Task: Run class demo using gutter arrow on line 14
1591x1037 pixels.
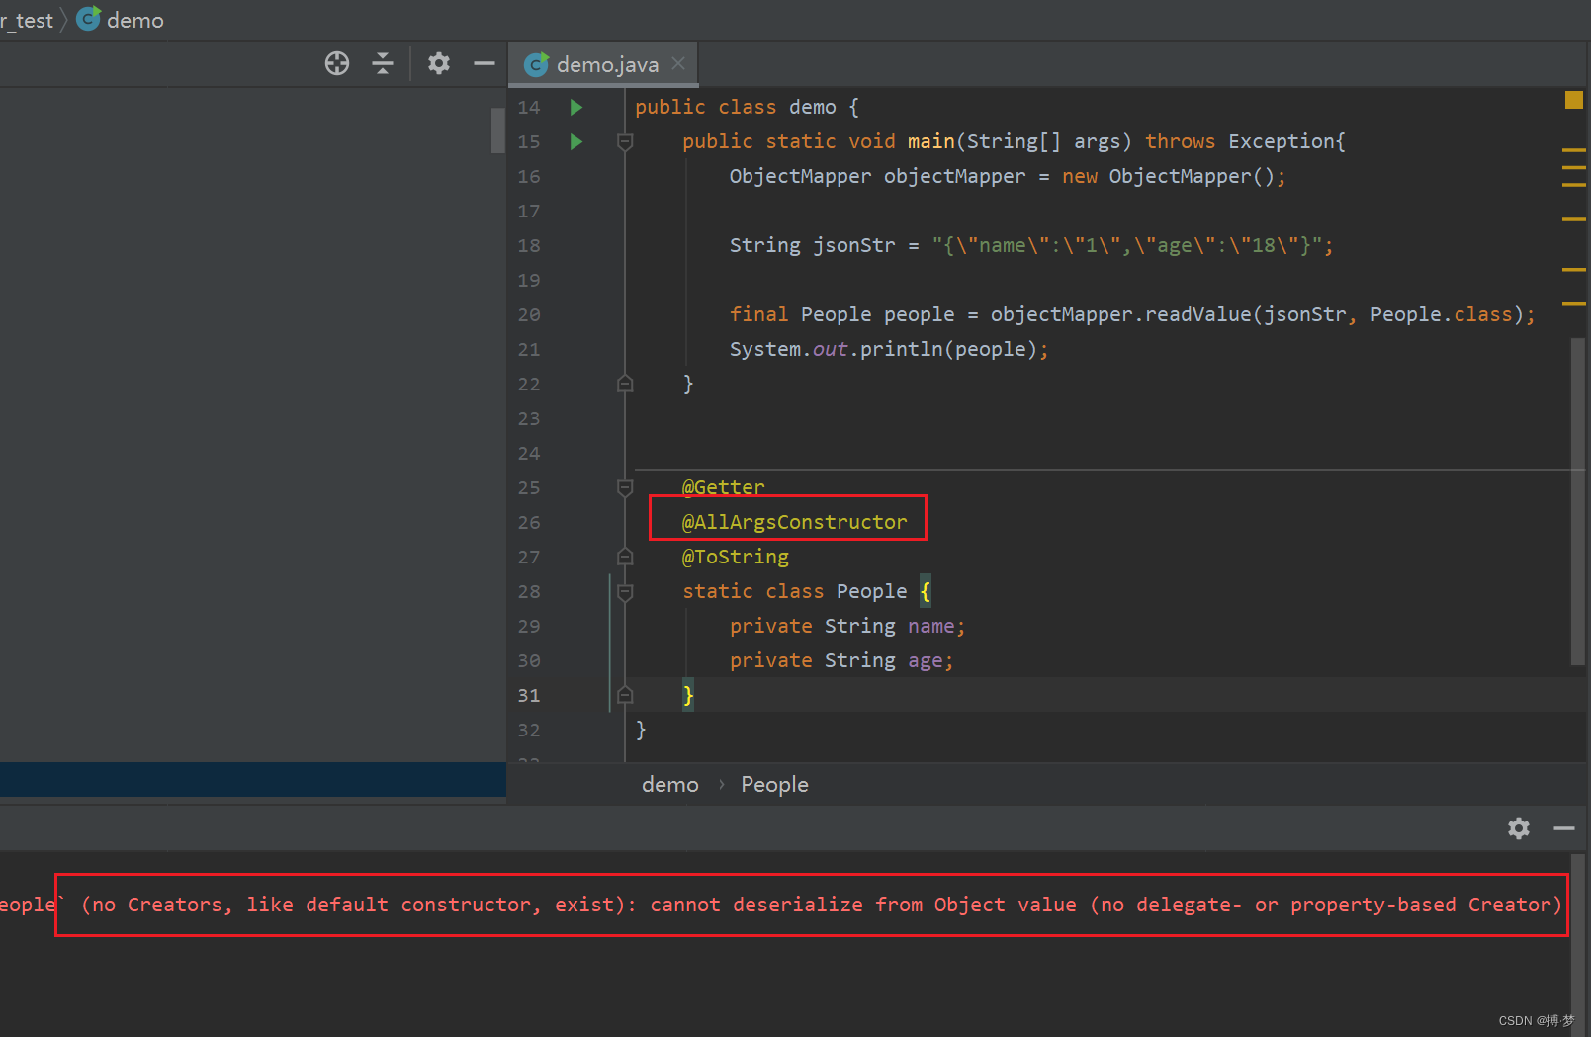Action: [576, 107]
